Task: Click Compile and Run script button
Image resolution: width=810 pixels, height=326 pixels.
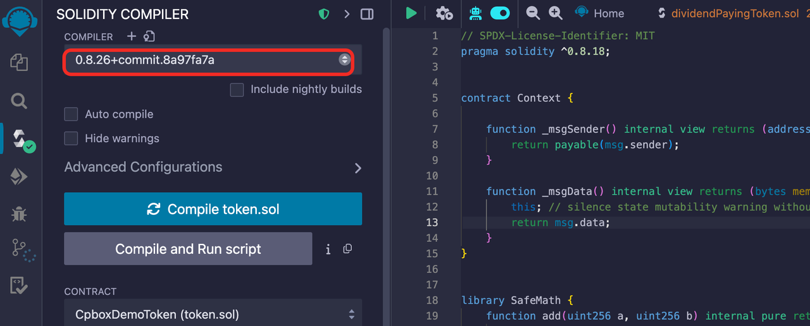Action: (188, 249)
